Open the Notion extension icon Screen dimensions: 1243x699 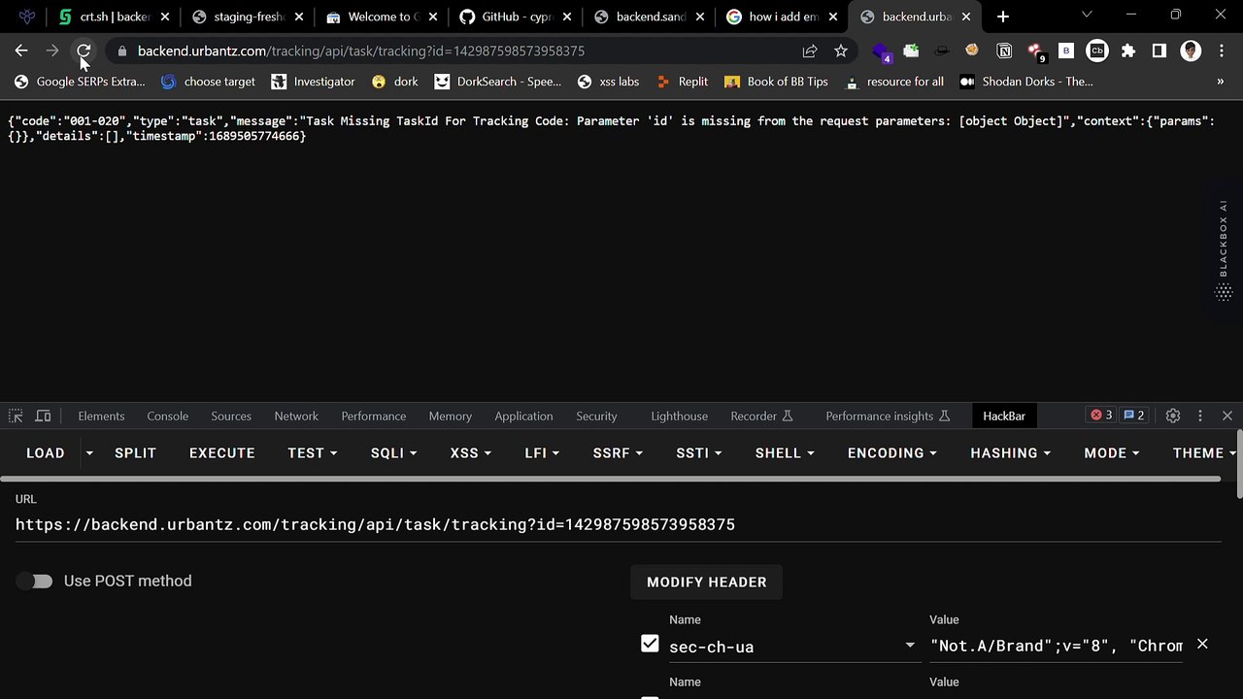1004,50
